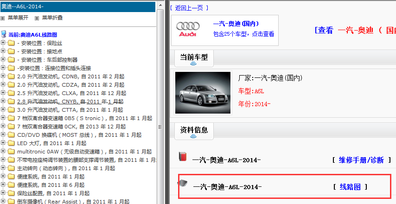Select 7 档双离合器变速箱 0CK entry
The width and height of the screenshot is (396, 204).
(71, 127)
